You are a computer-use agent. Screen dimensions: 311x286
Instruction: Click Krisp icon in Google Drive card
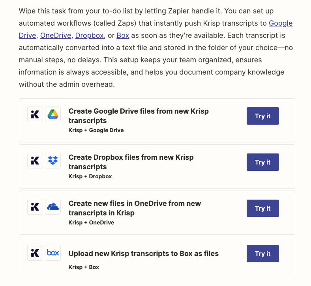click(x=35, y=114)
